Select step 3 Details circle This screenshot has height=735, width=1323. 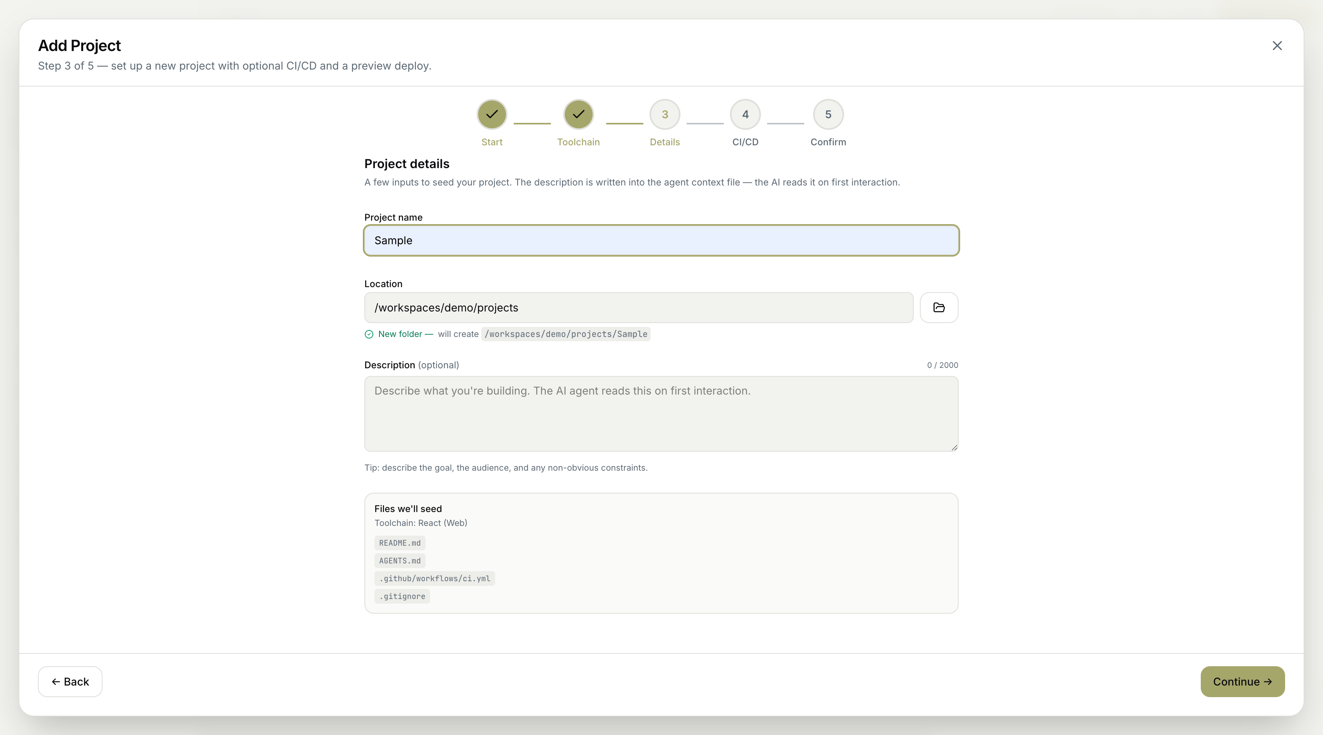[x=665, y=114]
